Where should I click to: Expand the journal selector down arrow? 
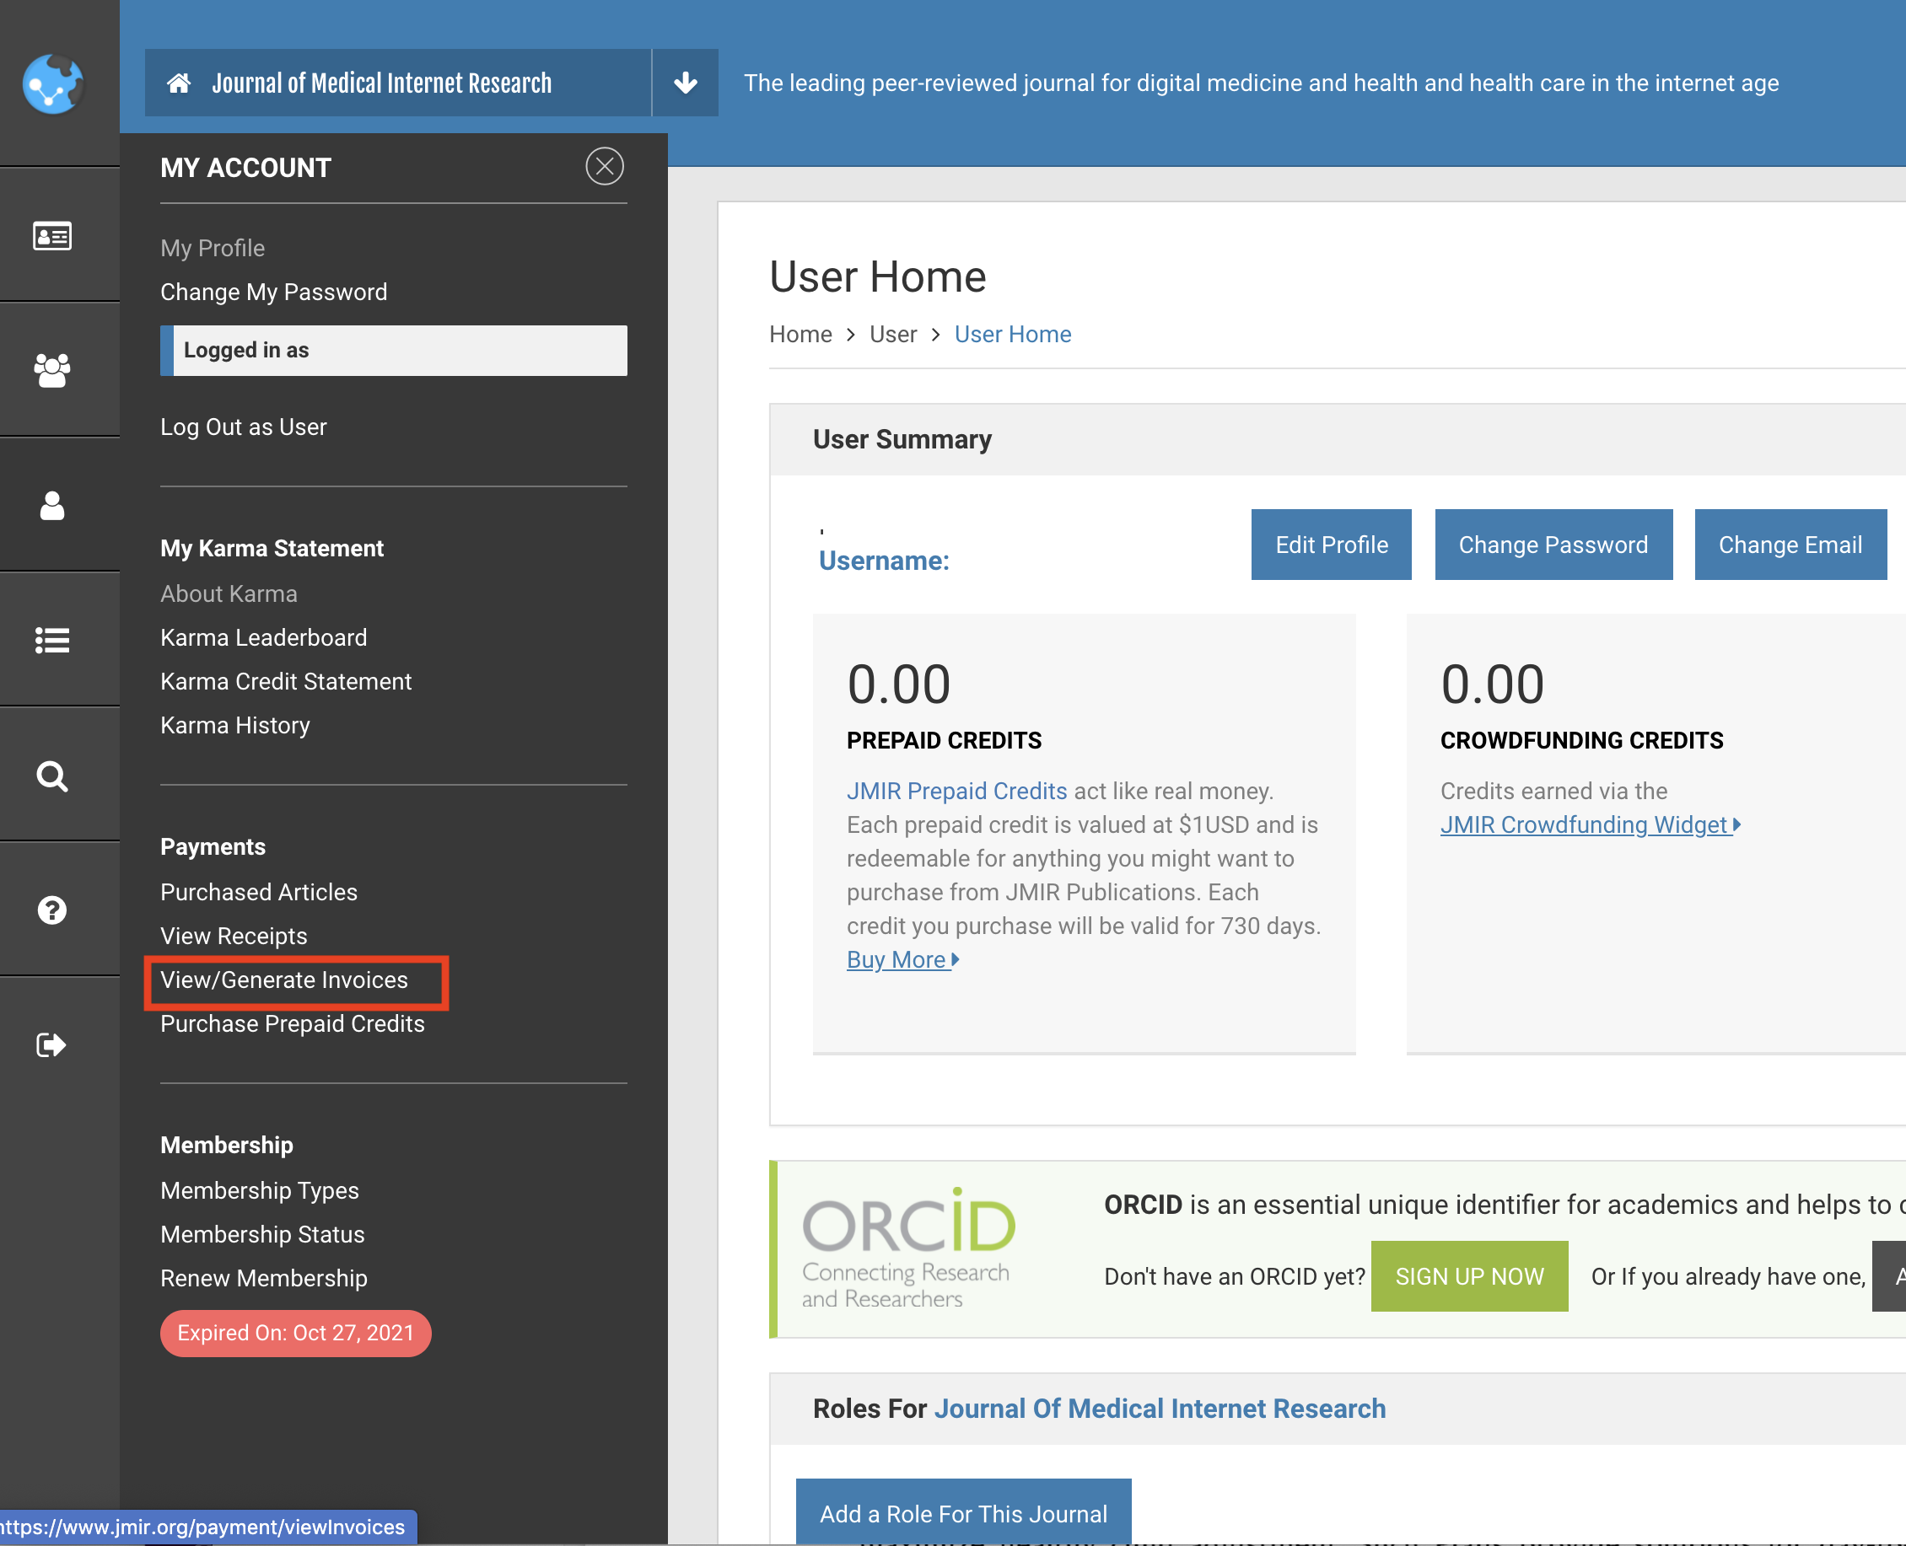686,83
